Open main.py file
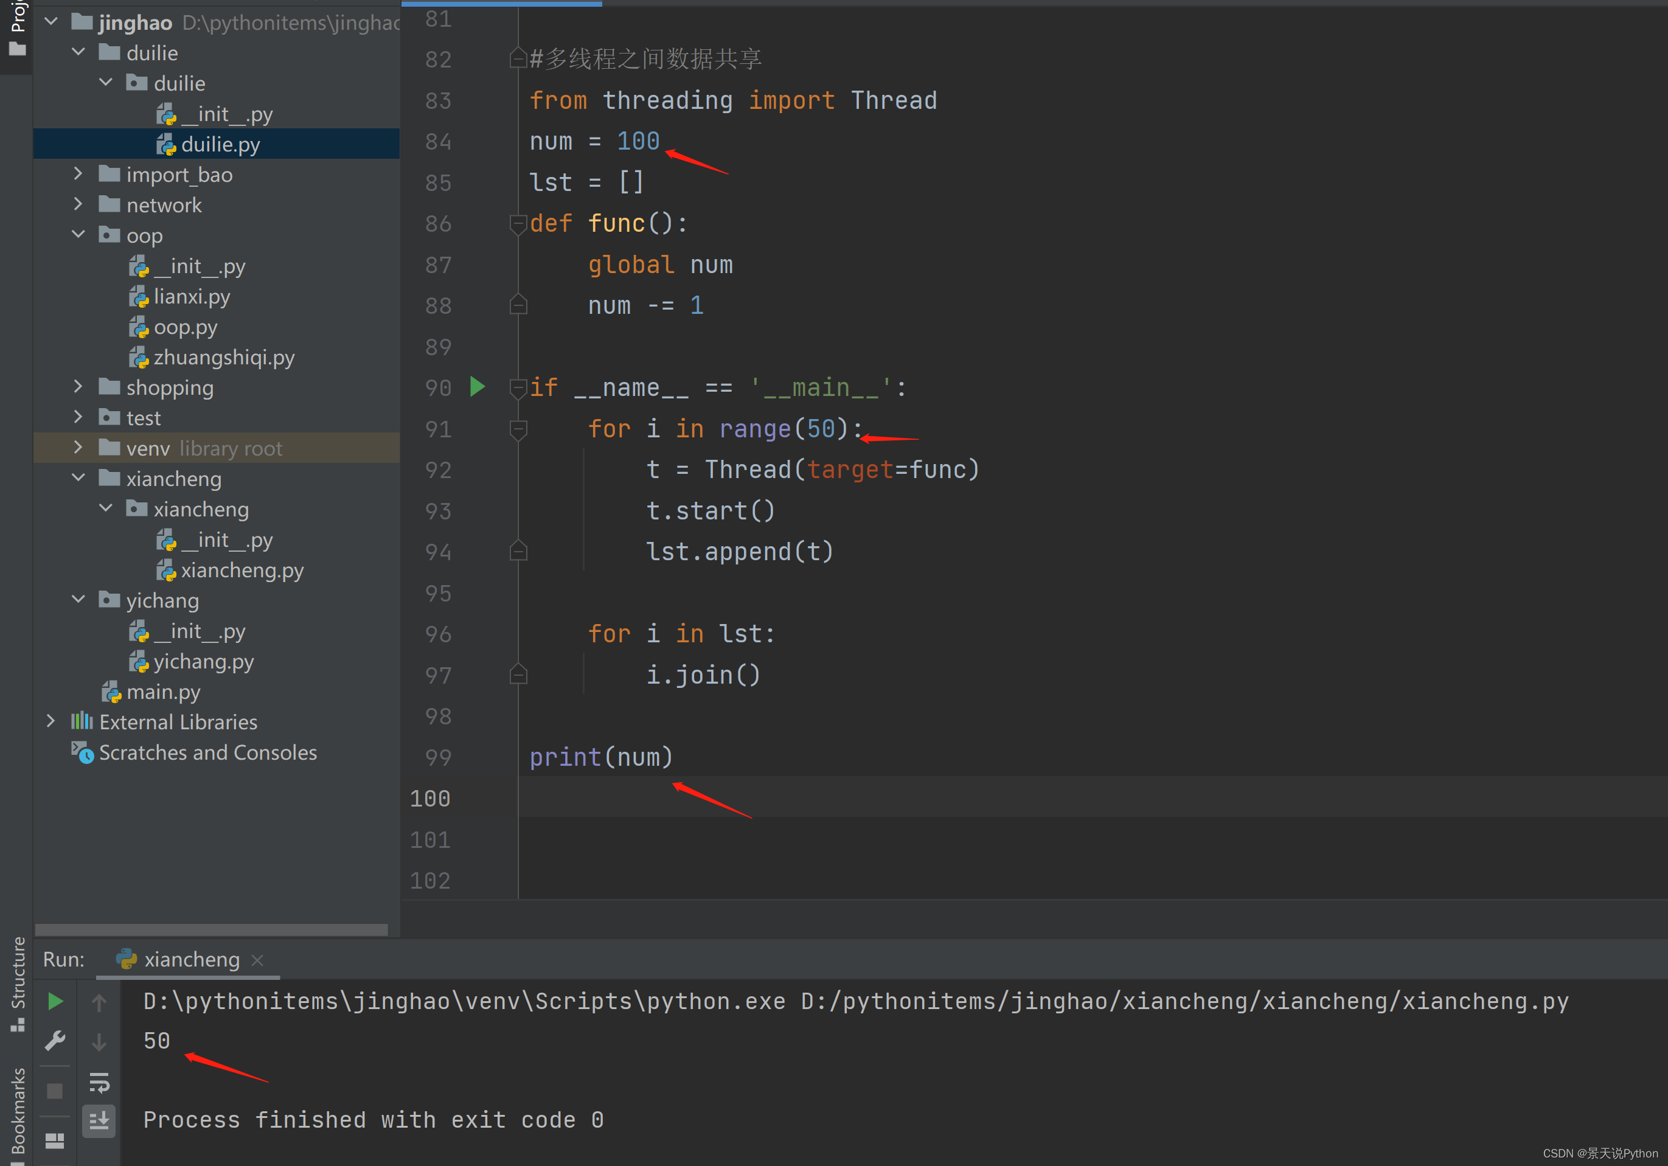Screen dimensions: 1668x1166 click(x=163, y=692)
